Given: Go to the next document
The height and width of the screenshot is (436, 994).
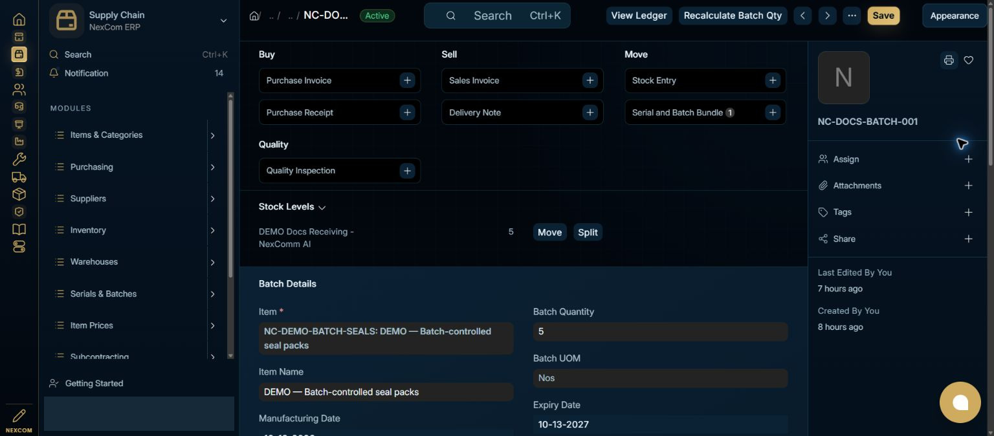Looking at the screenshot, I should tap(827, 16).
